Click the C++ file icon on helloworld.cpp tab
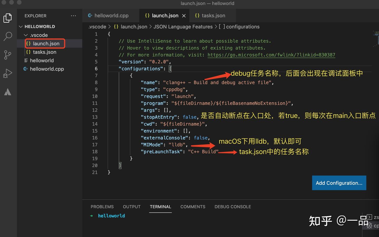 [x=90, y=16]
